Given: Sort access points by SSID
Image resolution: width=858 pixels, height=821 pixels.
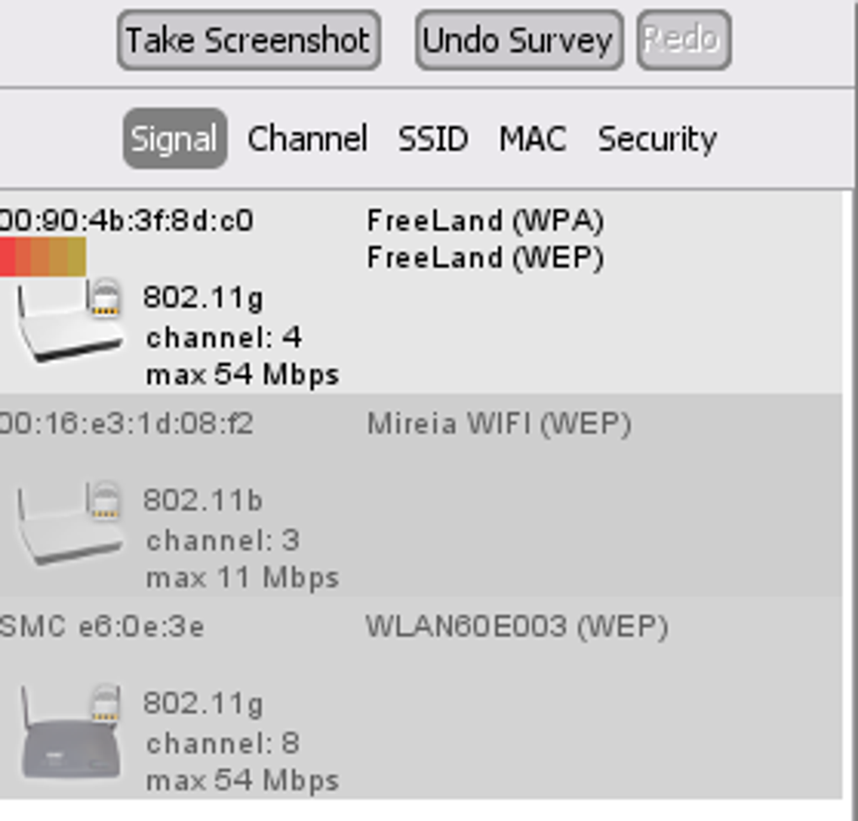Looking at the screenshot, I should [433, 139].
